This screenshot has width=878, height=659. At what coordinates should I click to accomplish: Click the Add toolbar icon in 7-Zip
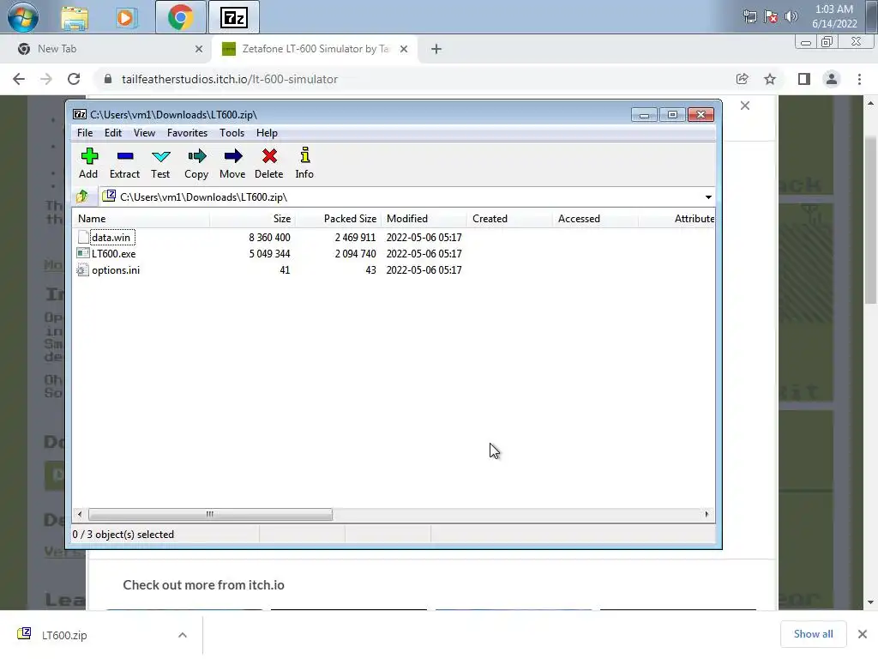[x=89, y=163]
